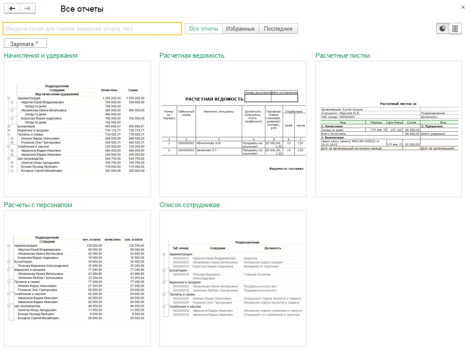Go back using the left arrow
Image resolution: width=465 pixels, height=350 pixels.
12,9
